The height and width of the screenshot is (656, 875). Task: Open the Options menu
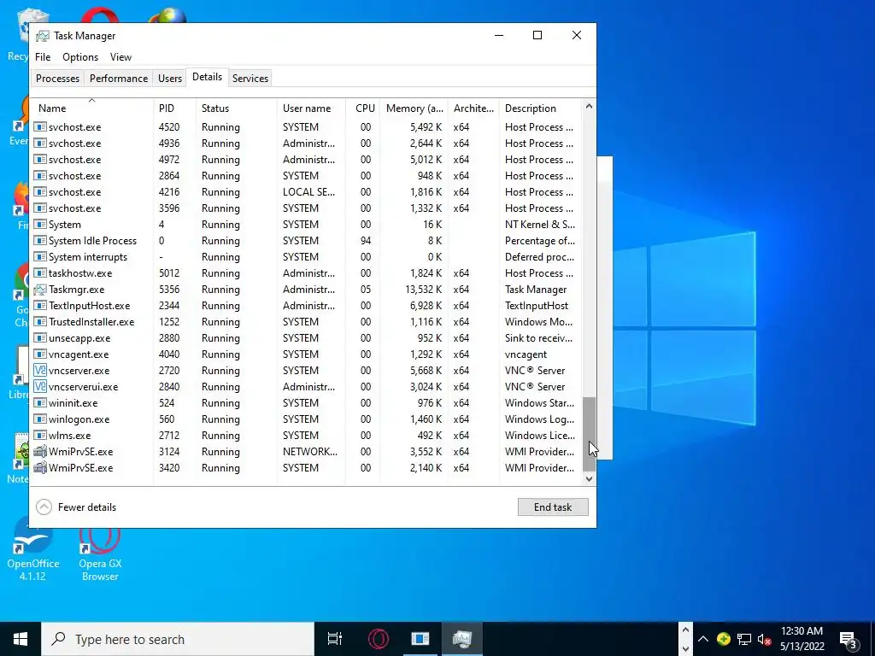pyautogui.click(x=80, y=57)
